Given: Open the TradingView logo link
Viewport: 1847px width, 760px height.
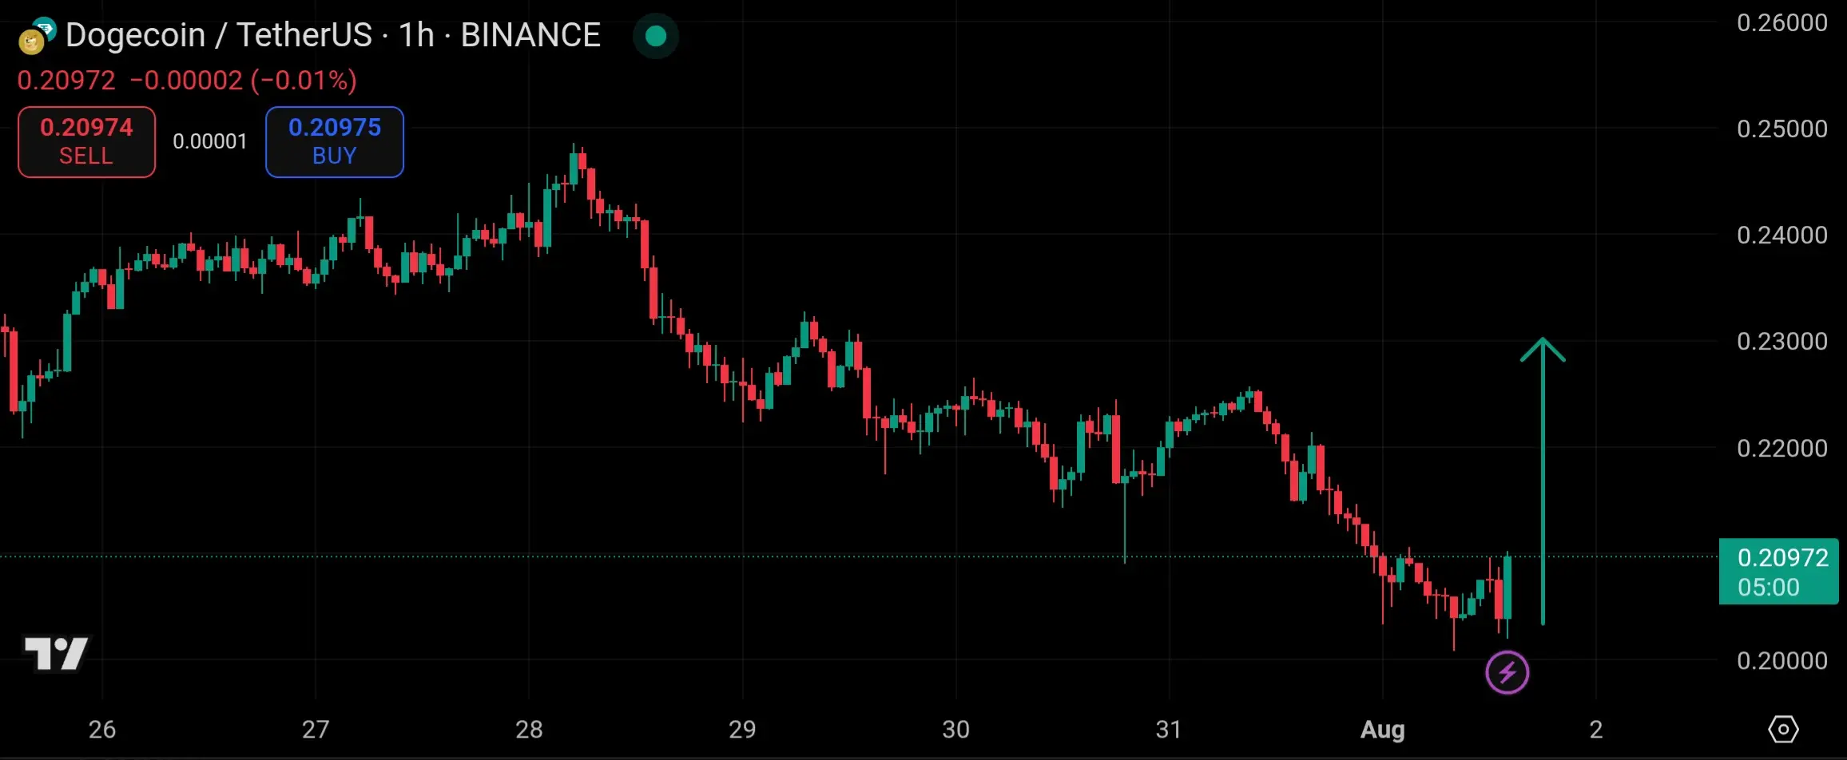Looking at the screenshot, I should [x=56, y=654].
